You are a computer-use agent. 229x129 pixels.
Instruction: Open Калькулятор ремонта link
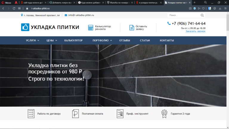pos(103,28)
